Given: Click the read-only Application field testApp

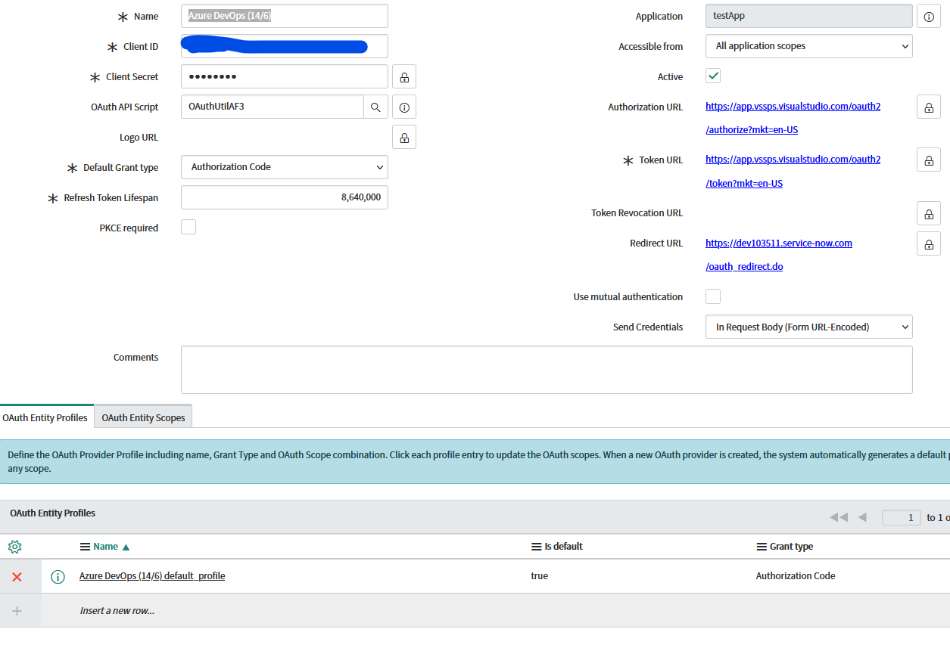Looking at the screenshot, I should (x=809, y=16).
